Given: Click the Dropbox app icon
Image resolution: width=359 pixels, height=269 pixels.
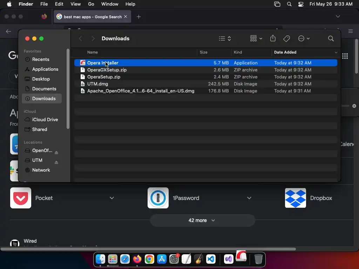Looking at the screenshot, I should tap(295, 198).
